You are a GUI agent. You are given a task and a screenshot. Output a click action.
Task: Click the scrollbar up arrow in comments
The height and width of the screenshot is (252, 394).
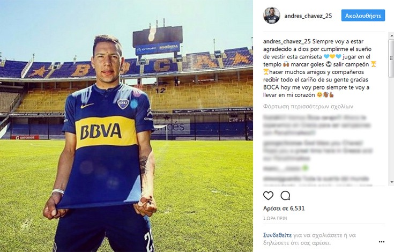pos(391,36)
